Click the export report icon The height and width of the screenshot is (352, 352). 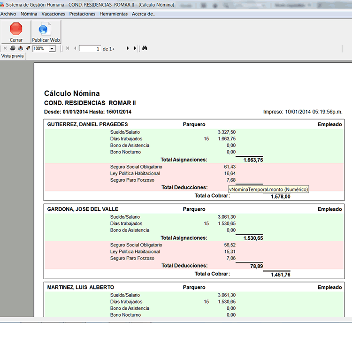[x=21, y=48]
